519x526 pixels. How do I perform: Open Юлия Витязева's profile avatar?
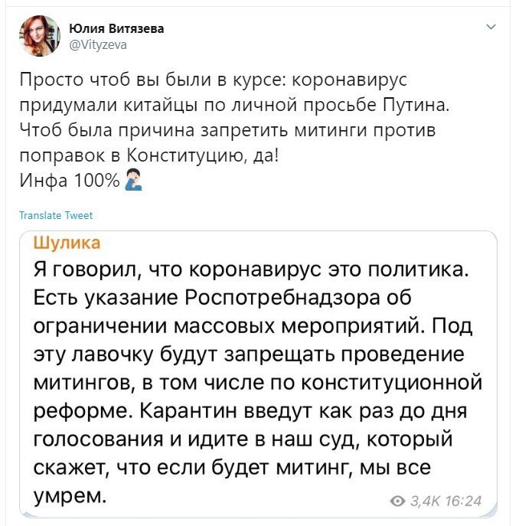point(40,35)
